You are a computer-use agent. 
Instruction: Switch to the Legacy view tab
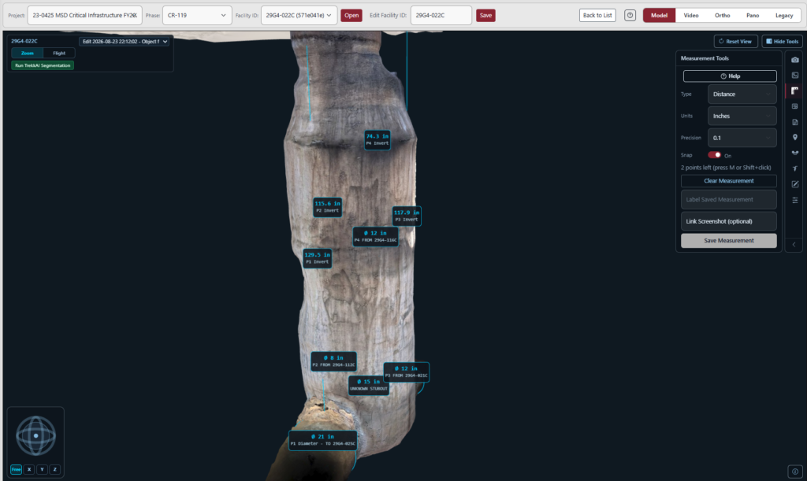(x=784, y=16)
